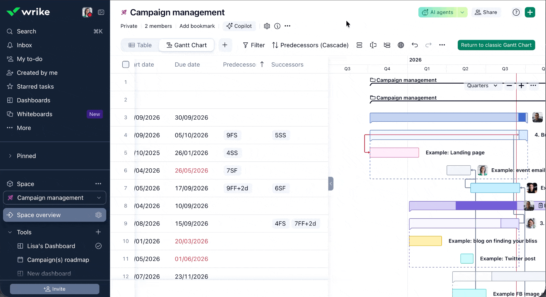Toggle the select all rows checkbox
Image resolution: width=546 pixels, height=297 pixels.
(126, 64)
